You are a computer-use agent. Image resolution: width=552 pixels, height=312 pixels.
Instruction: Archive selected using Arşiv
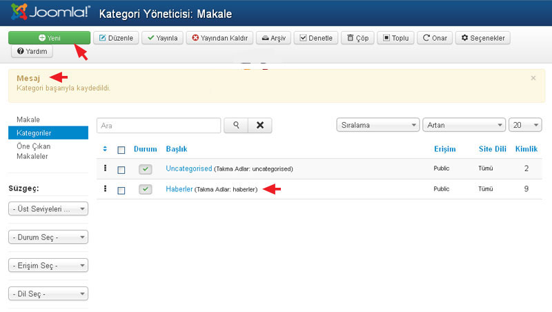[273, 38]
